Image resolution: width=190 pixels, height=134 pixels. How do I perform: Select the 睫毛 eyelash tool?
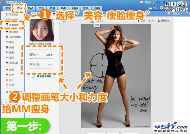(10, 42)
